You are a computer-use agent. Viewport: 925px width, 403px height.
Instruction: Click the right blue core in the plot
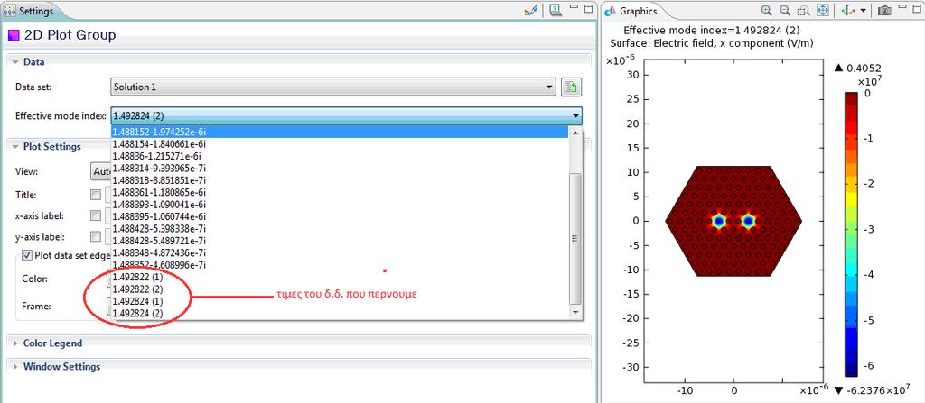(x=748, y=221)
